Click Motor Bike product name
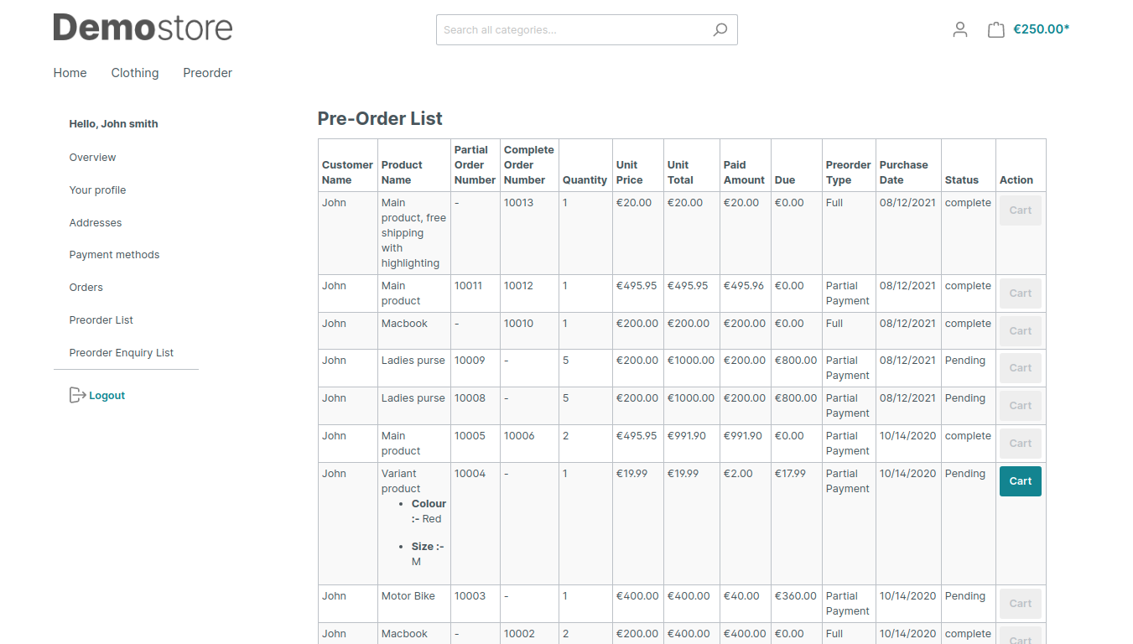The image size is (1133, 644). 408,596
